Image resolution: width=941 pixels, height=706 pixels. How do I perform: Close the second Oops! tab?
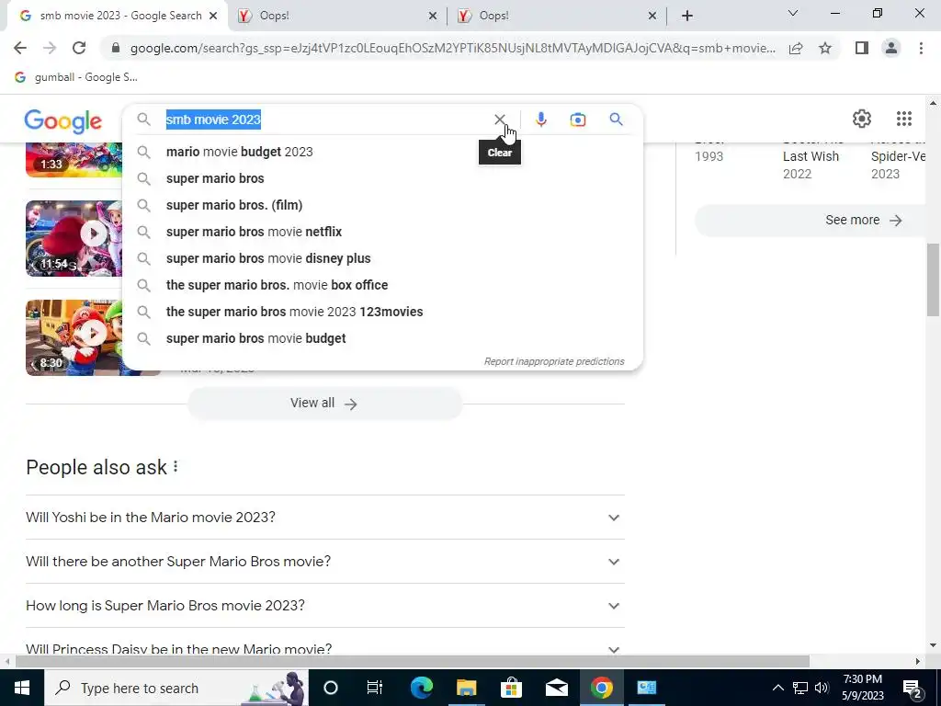coord(652,17)
